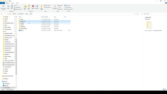Click the Rename icon in the ribbon

click(37, 6)
